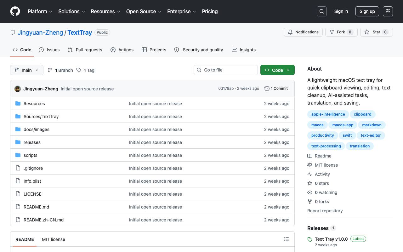Click the docs/images folder icon

coord(18,129)
